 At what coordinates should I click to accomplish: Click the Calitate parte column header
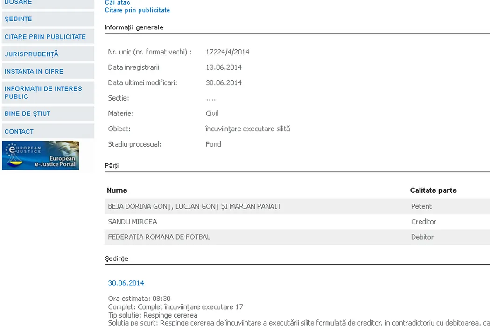point(433,190)
